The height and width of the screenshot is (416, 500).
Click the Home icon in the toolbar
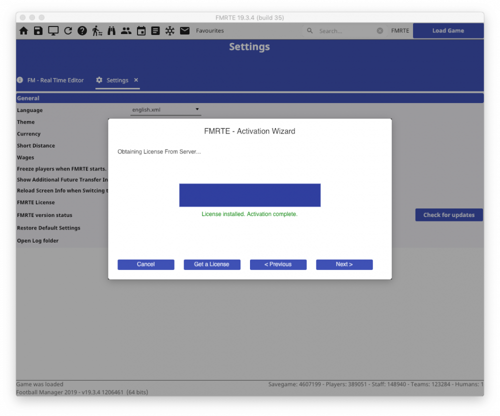tap(23, 31)
